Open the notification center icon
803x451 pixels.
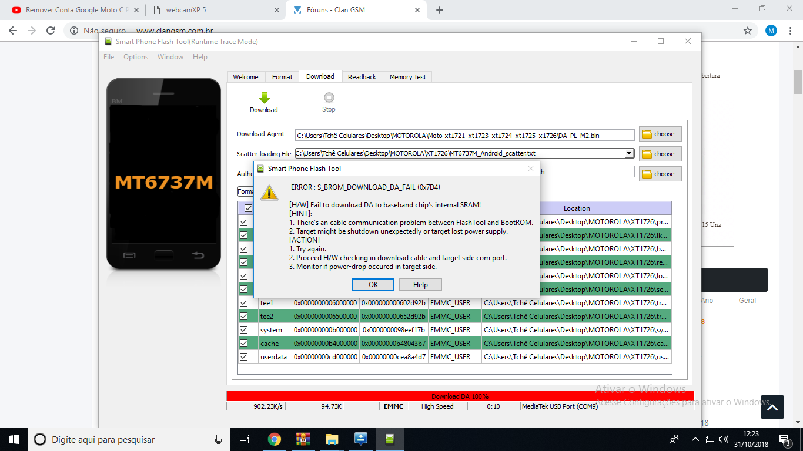point(785,439)
